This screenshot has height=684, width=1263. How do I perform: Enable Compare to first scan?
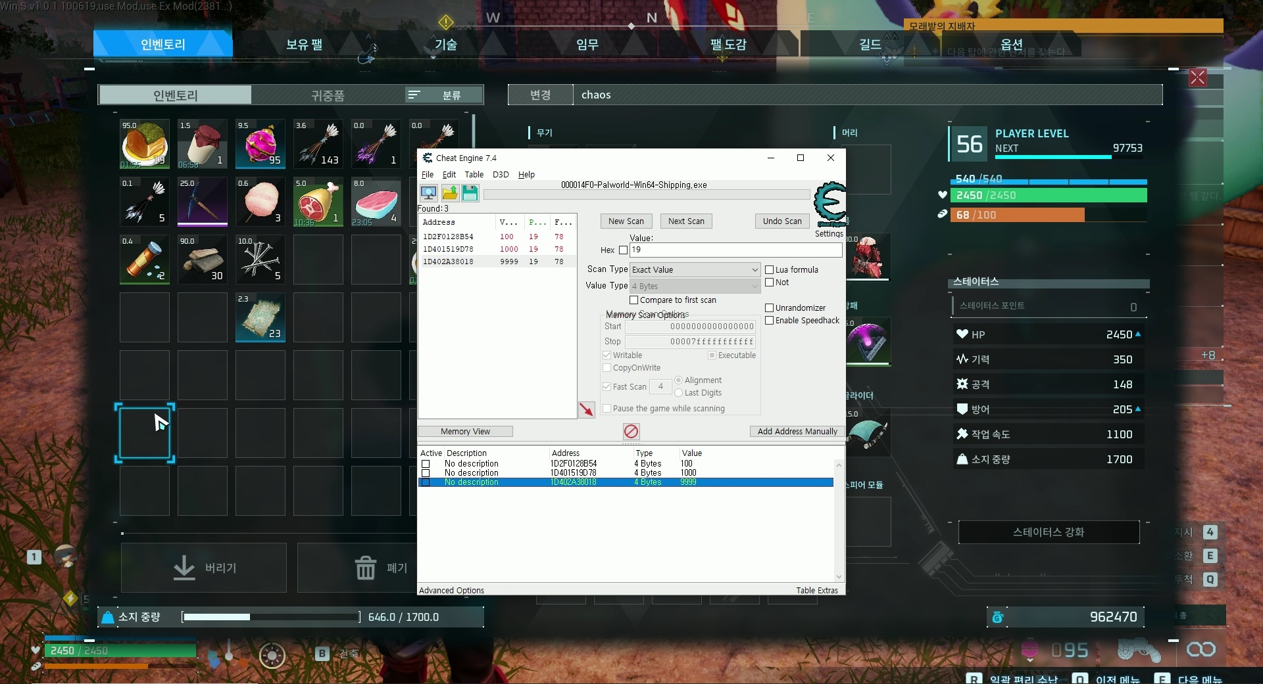(x=634, y=300)
